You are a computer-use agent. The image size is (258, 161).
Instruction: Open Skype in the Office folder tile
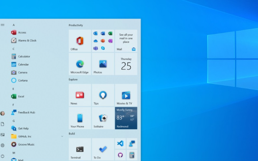coord(103,48)
